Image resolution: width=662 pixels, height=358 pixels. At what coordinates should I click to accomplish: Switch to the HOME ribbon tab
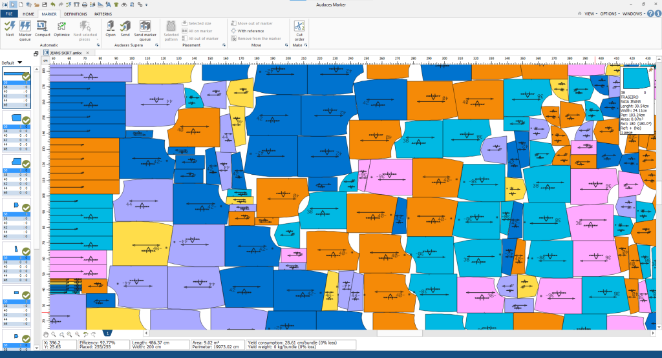(28, 14)
